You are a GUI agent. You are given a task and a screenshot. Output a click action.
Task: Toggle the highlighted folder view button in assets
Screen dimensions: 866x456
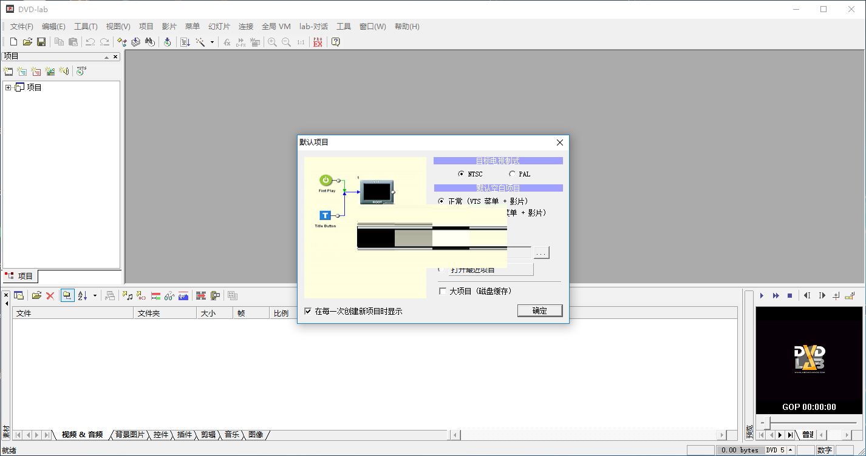pyautogui.click(x=67, y=295)
